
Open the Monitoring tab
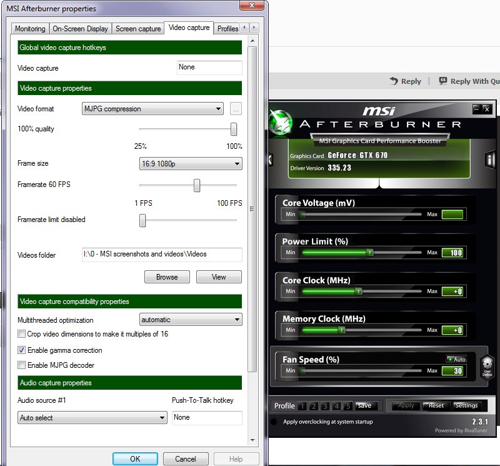coord(30,29)
